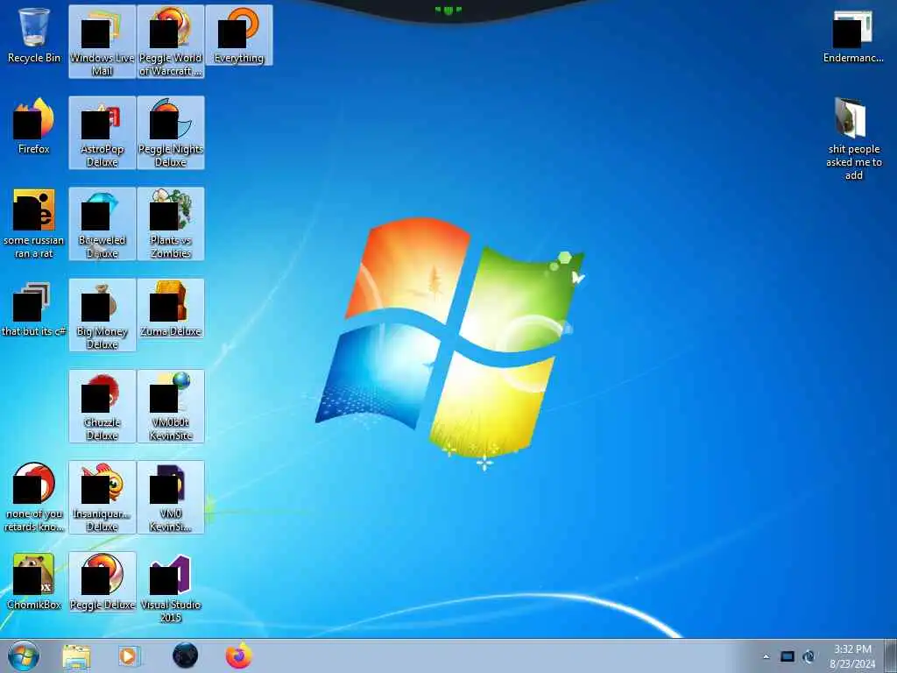
Task: Open the dark globe app in taskbar
Action: (185, 655)
